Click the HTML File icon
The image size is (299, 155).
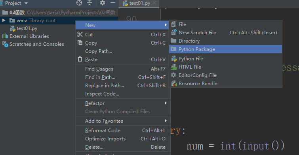[x=173, y=67]
